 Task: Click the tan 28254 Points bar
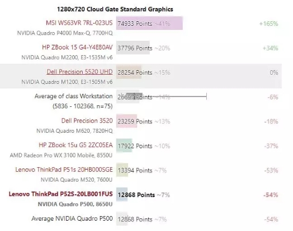pos(129,72)
